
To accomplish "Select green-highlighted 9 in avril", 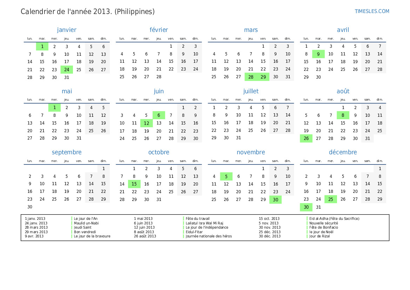I will (318, 54).
